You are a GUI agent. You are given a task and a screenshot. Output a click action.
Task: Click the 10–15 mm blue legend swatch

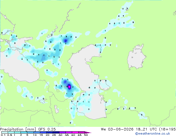(37, 132)
